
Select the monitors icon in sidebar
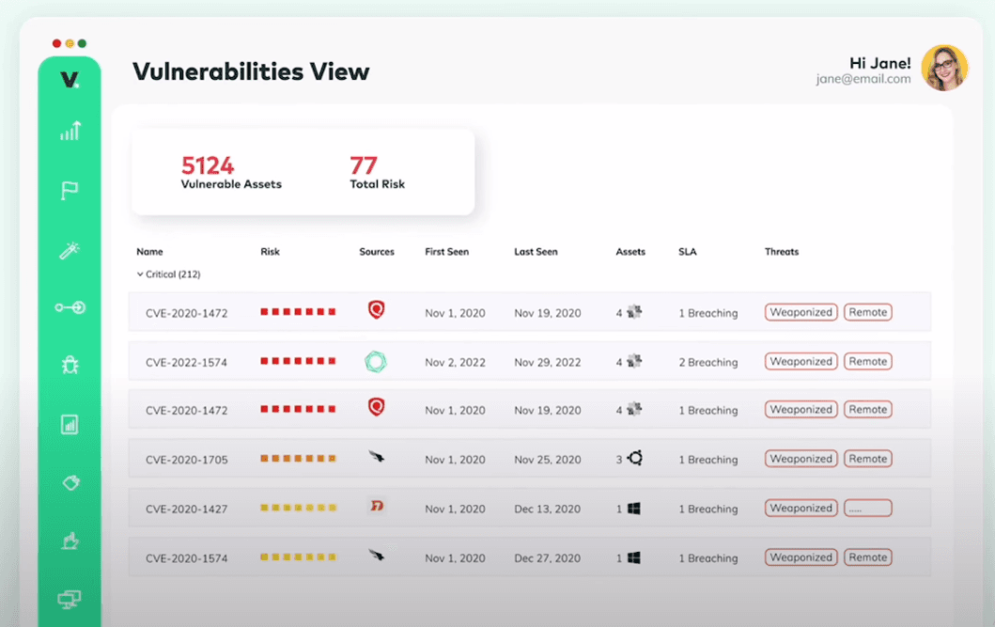70,599
